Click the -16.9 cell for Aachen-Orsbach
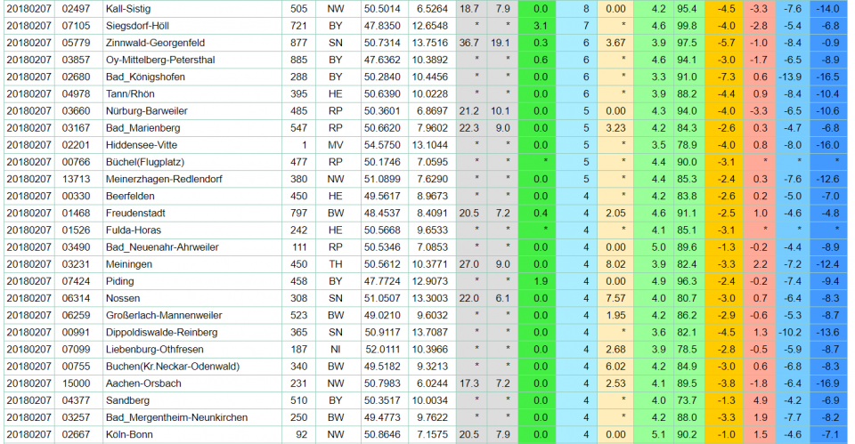The height and width of the screenshot is (444, 855). coord(827,383)
